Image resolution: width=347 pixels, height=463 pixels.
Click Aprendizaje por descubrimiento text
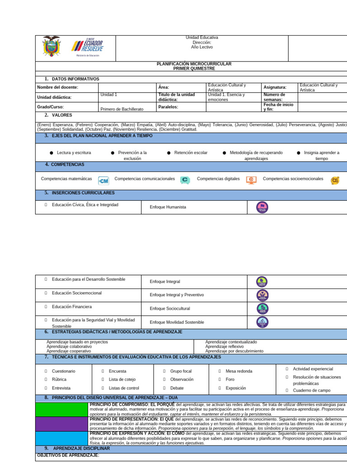coord(234,351)
